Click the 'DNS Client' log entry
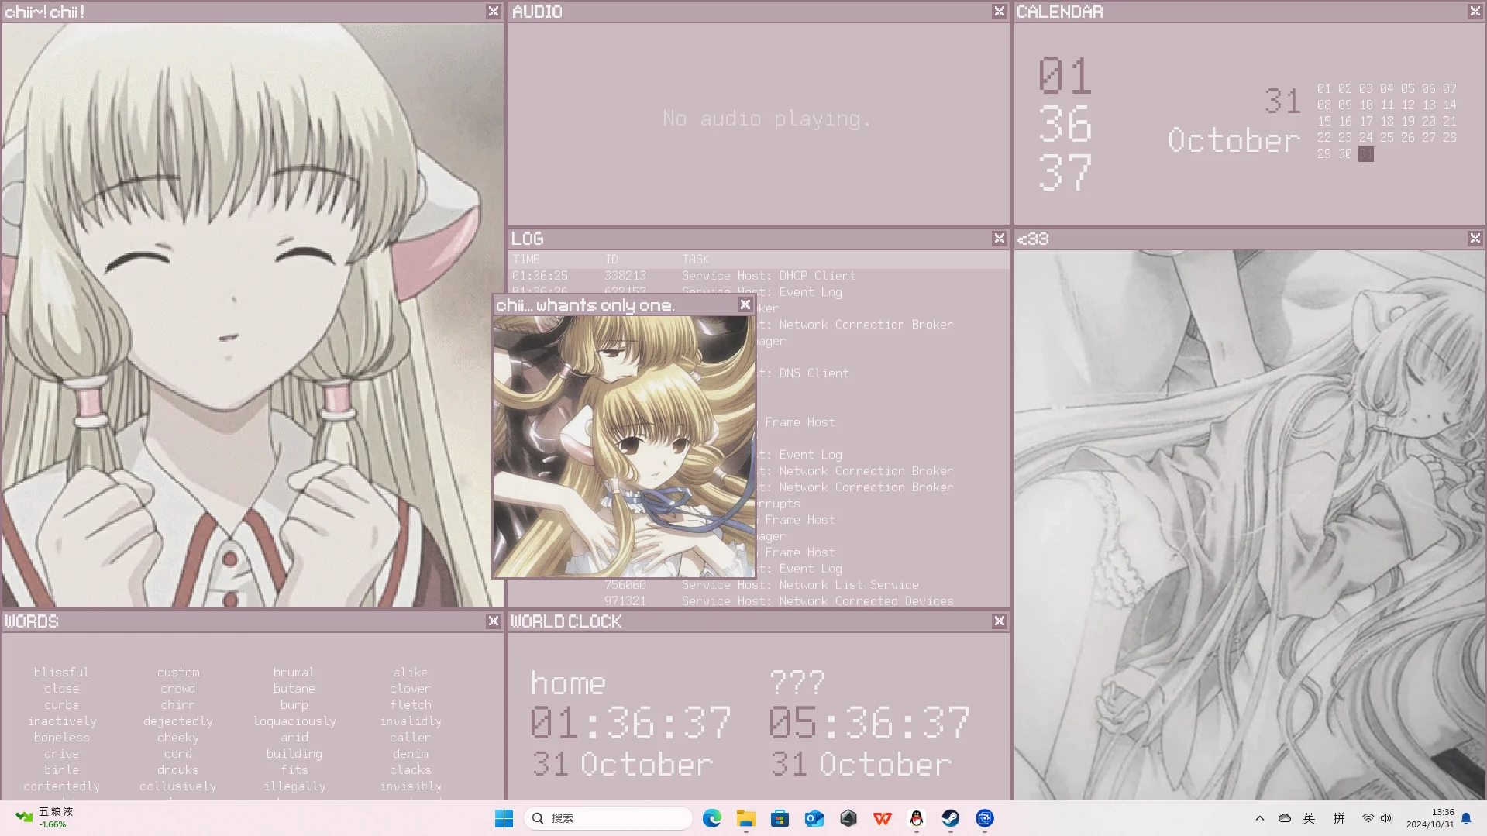 (814, 373)
